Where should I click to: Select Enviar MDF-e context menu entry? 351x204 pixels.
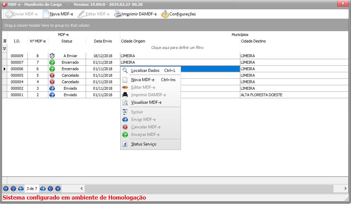(150, 119)
